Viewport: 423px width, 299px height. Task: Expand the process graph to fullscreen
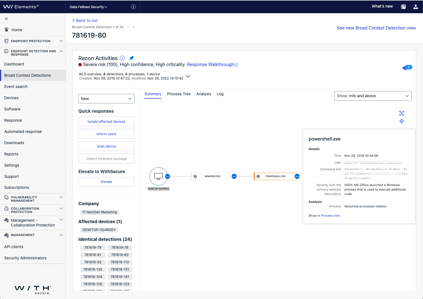402,113
